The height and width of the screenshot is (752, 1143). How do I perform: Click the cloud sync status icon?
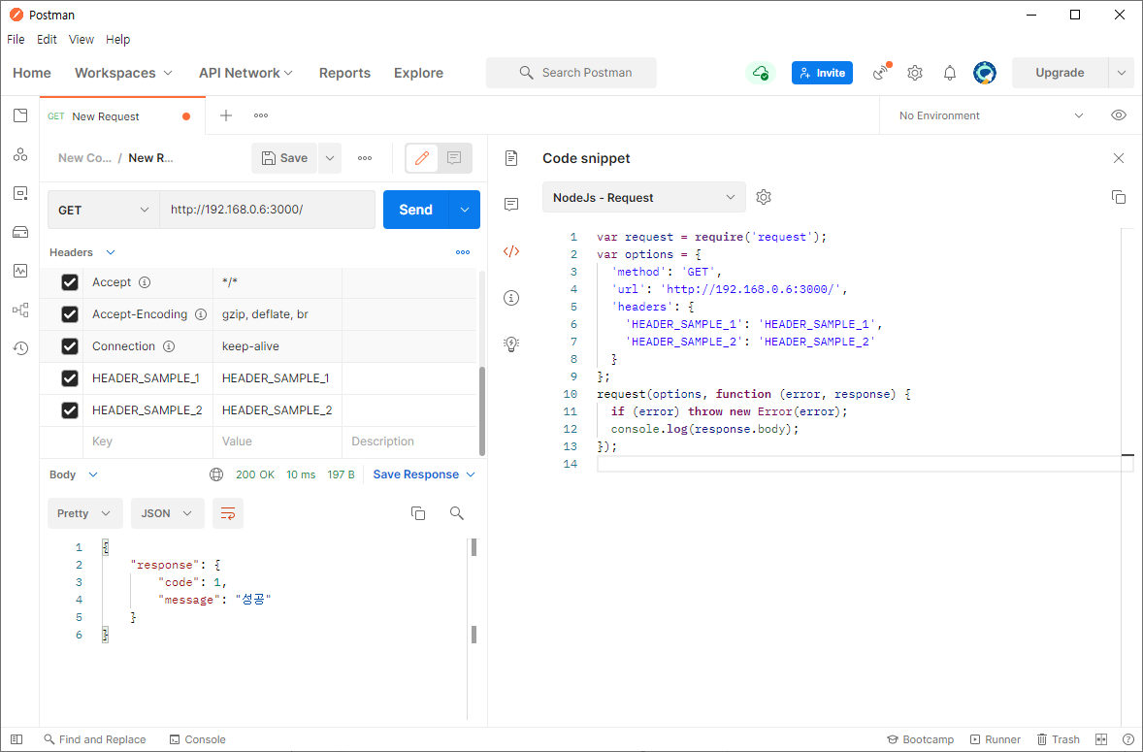coord(761,73)
